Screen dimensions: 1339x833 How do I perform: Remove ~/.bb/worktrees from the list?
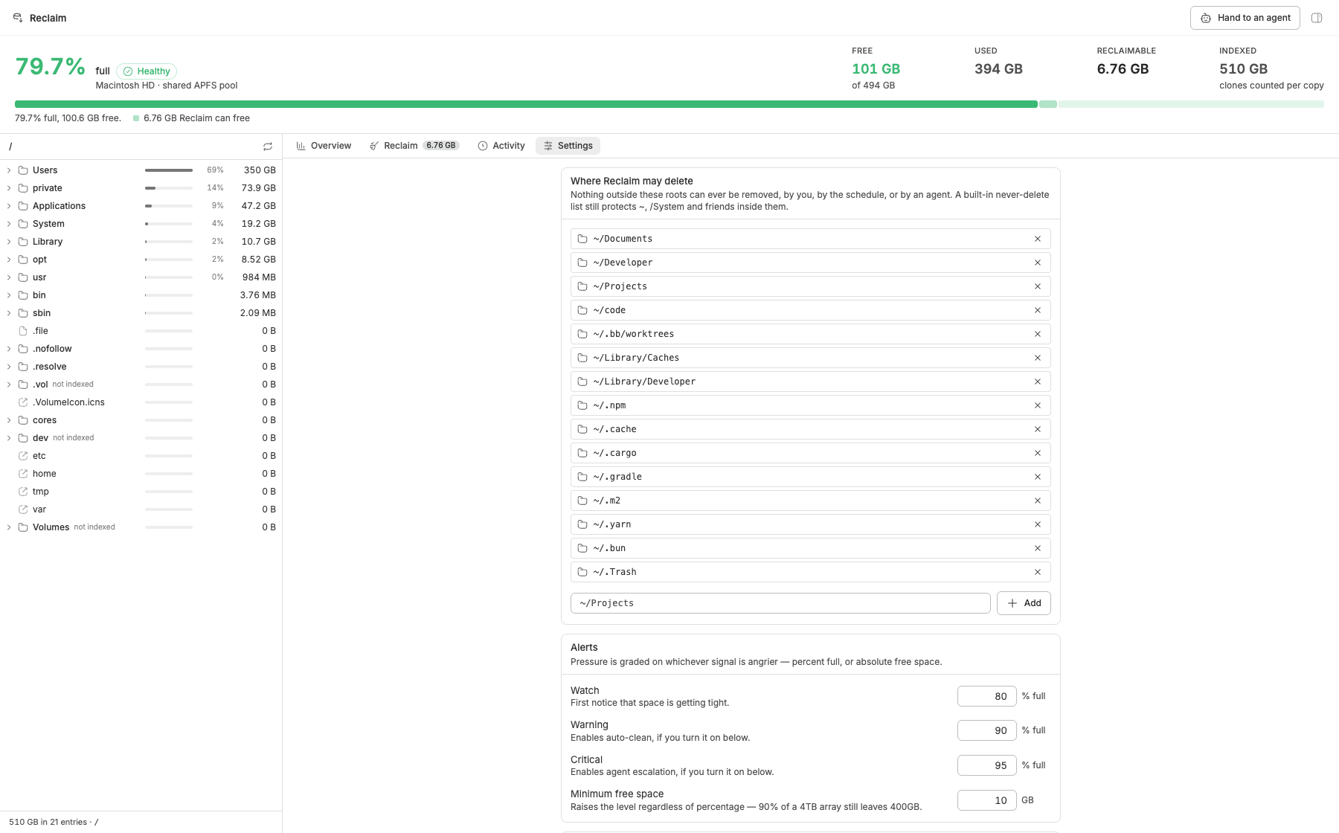pyautogui.click(x=1038, y=334)
